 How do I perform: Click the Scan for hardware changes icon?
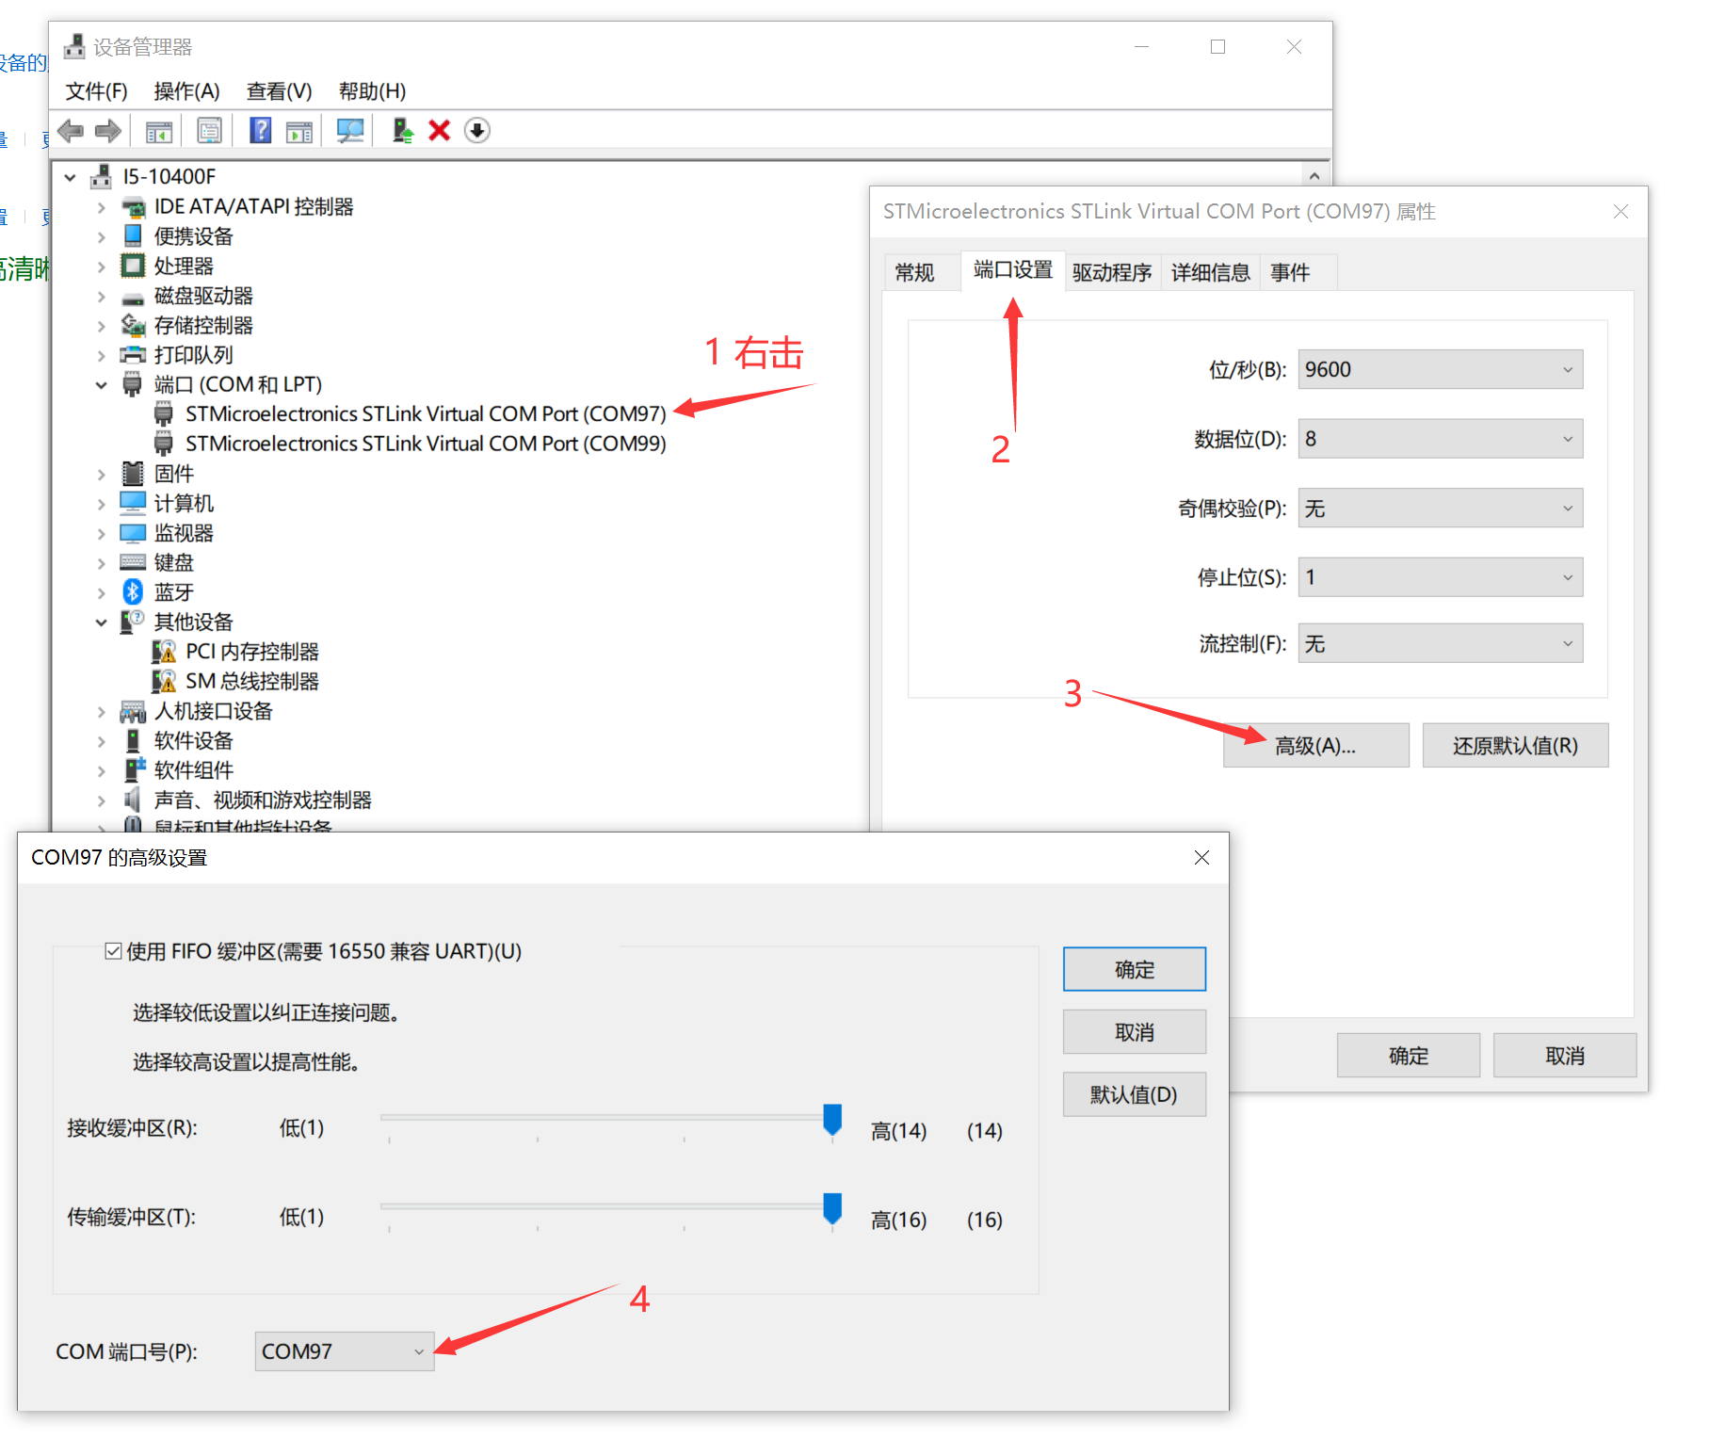point(350,131)
